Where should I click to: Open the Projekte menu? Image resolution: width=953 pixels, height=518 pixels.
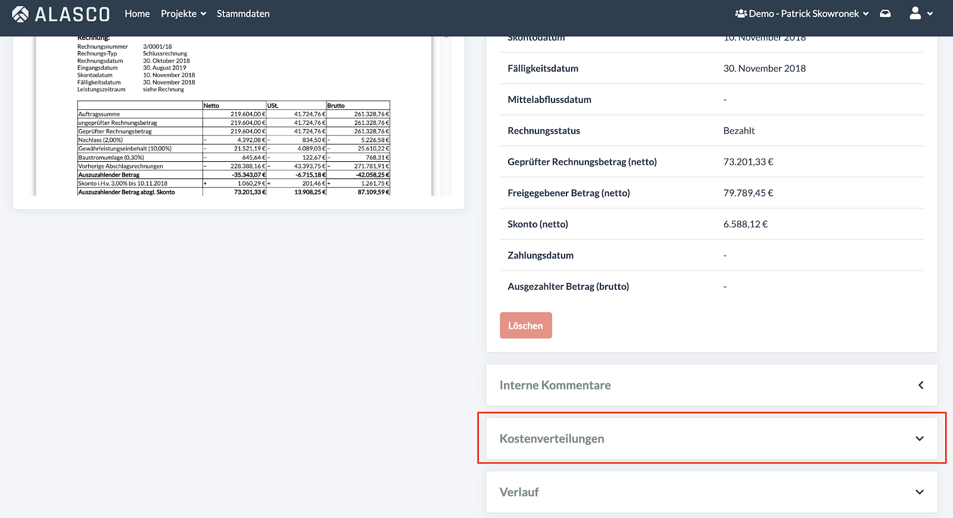pos(183,14)
